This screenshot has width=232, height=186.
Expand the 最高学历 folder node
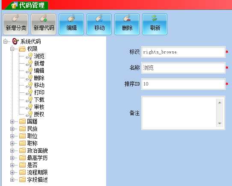point(12,158)
